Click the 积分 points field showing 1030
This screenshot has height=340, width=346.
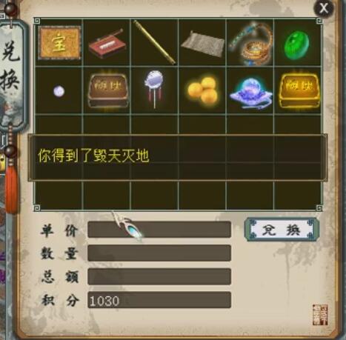click(x=159, y=300)
